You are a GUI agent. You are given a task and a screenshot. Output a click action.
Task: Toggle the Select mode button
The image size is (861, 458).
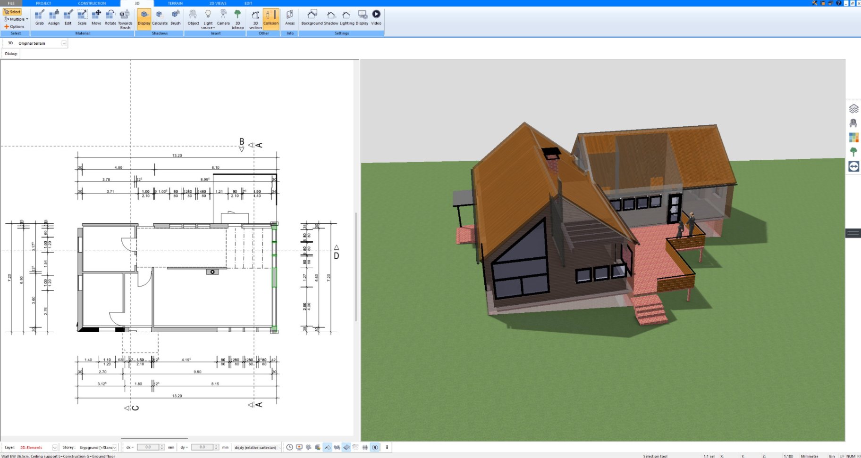pos(12,12)
